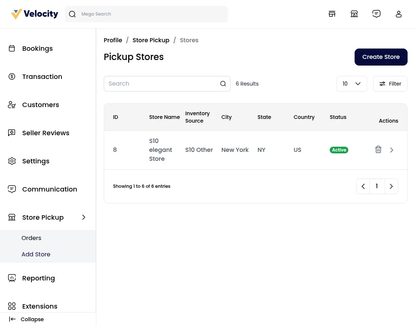Open Reporting in the sidebar

39,278
